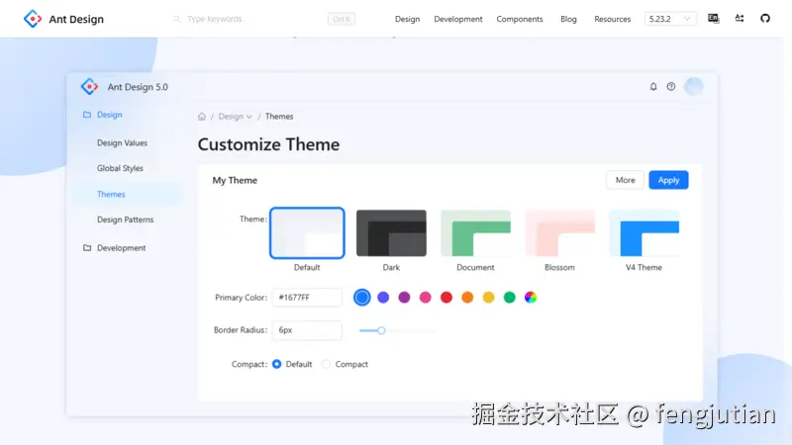The width and height of the screenshot is (792, 445).
Task: Choose the Document theme thumbnail
Action: (x=475, y=232)
